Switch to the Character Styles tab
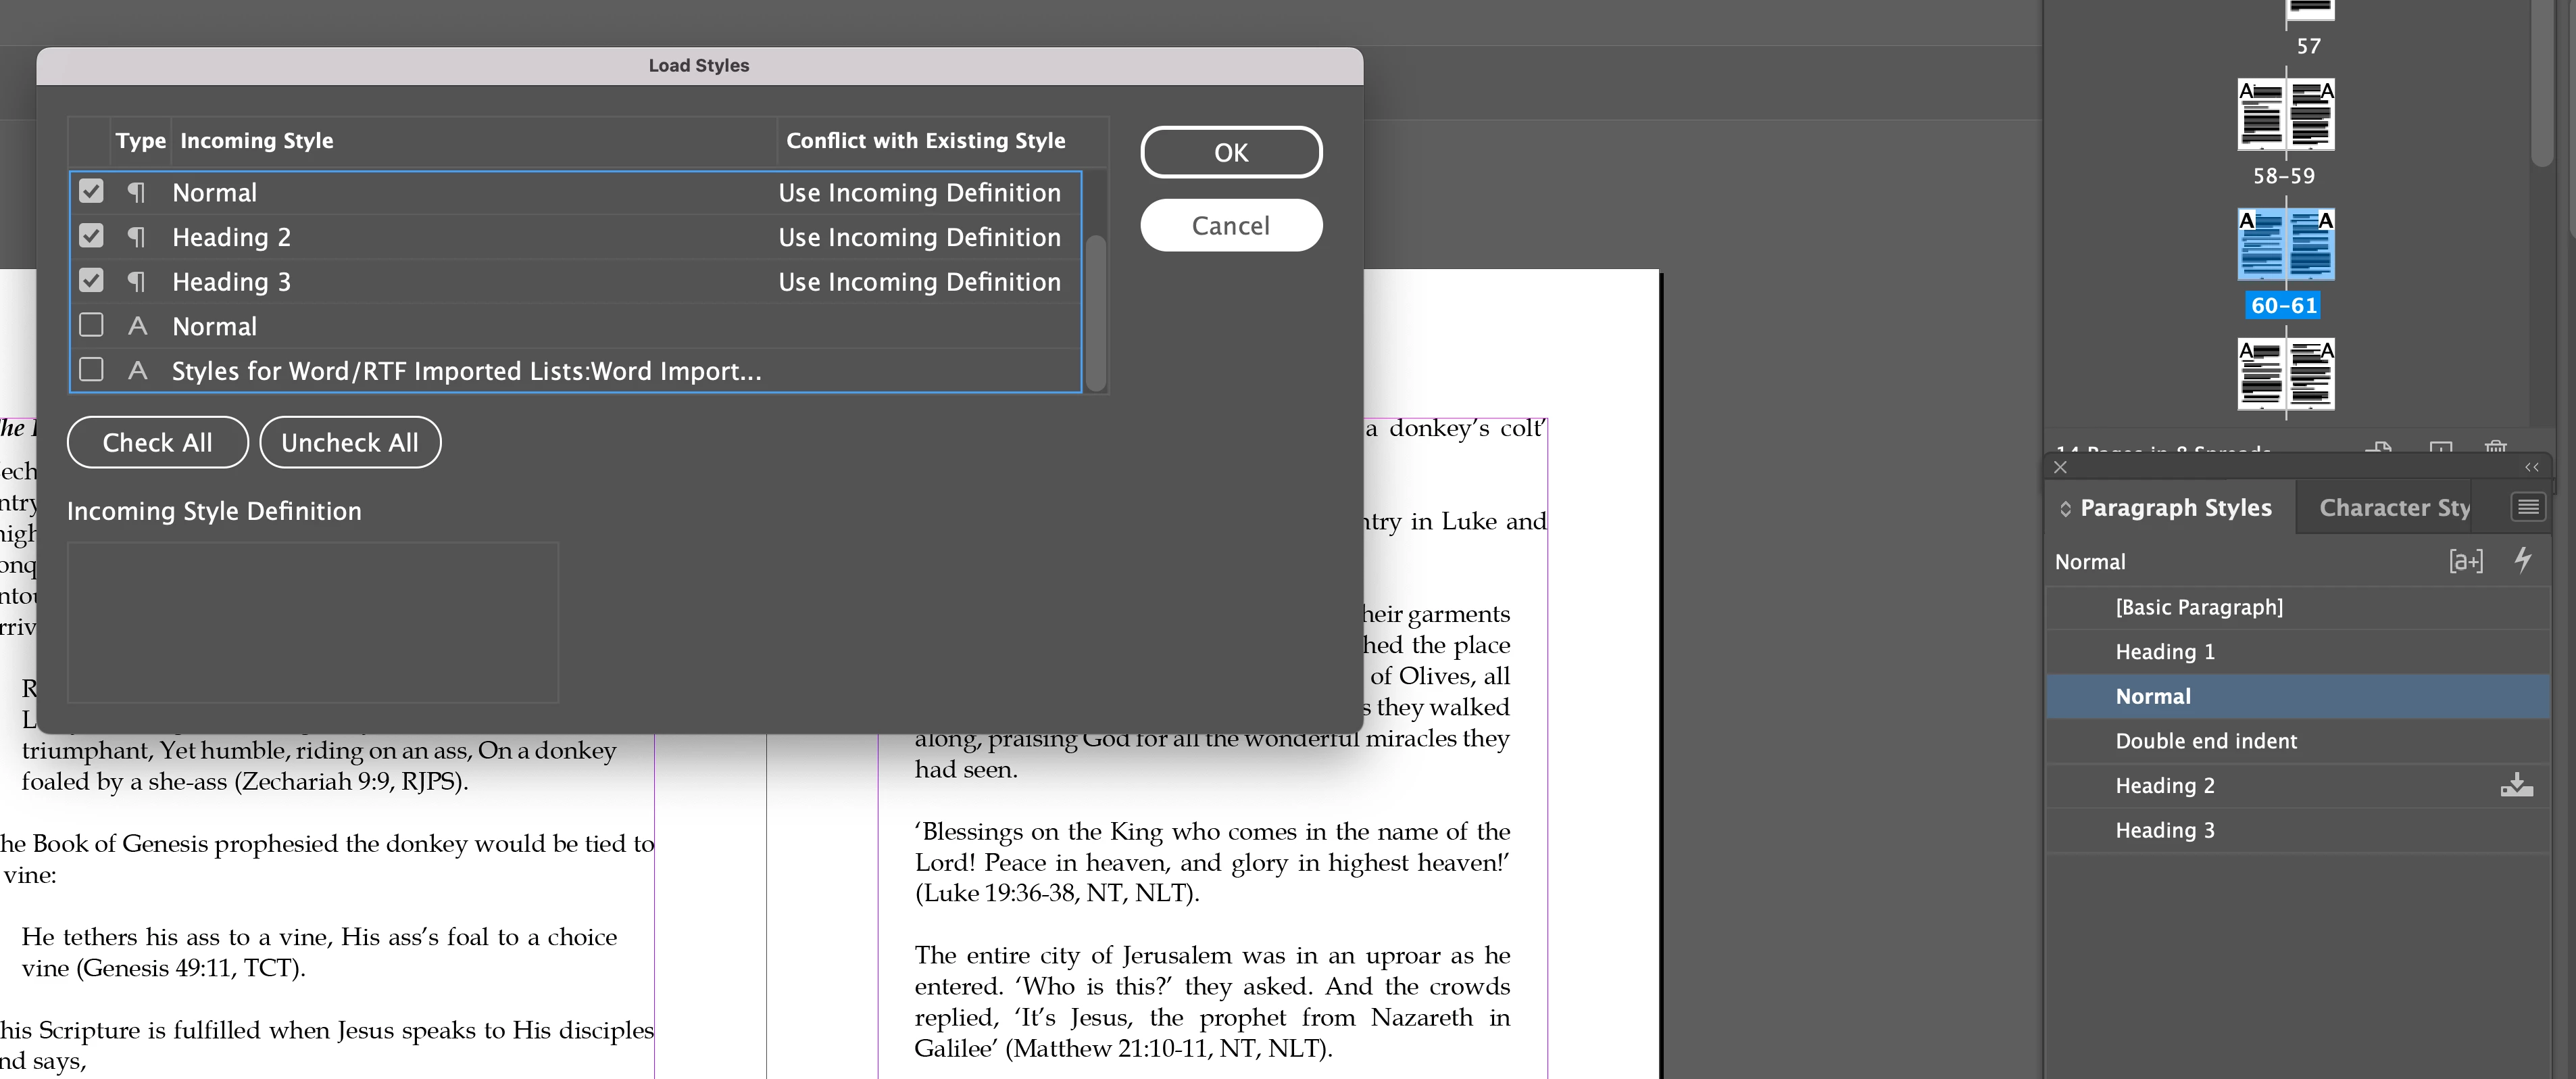The image size is (2576, 1079). tap(2394, 508)
